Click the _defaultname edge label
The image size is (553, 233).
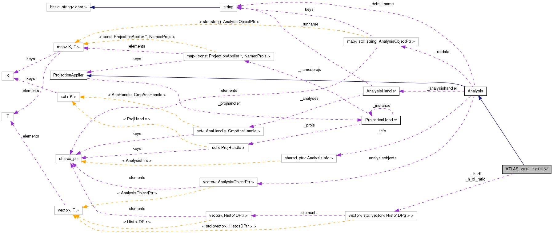[382, 4]
